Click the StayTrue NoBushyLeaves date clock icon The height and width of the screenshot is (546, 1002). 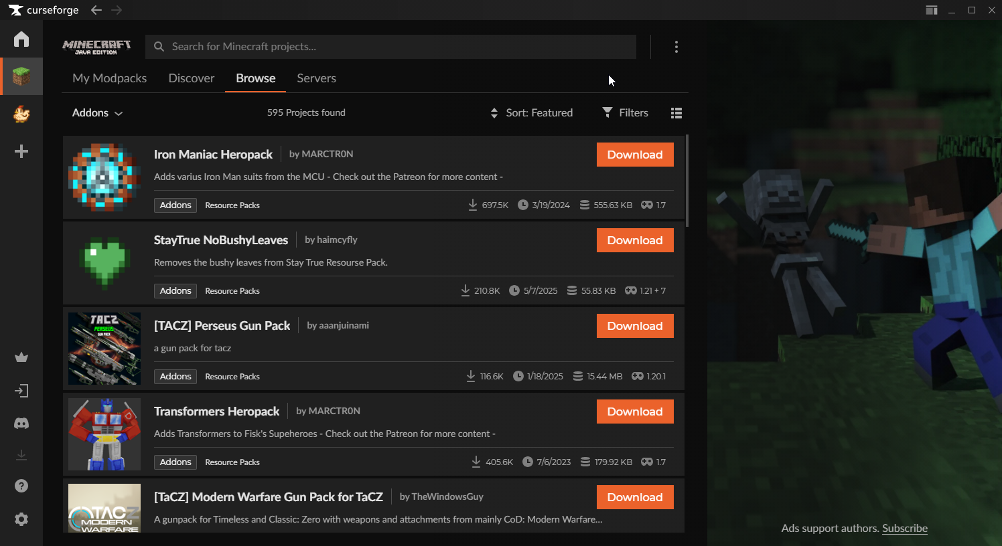click(514, 291)
